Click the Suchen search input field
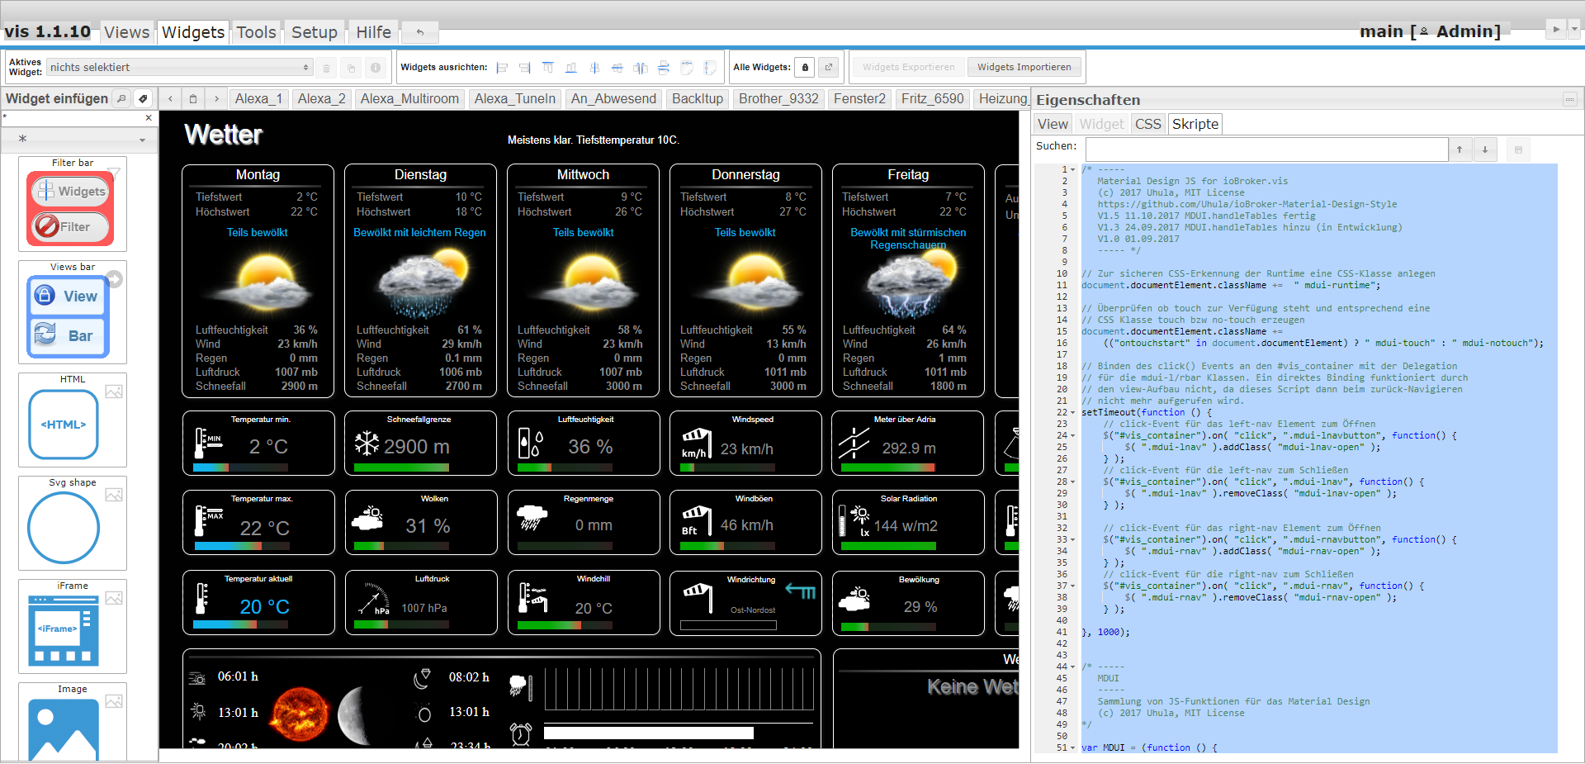The height and width of the screenshot is (764, 1585). (1266, 149)
